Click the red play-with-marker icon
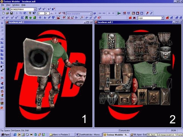Viewport: 183px width, 137px height. point(60,13)
